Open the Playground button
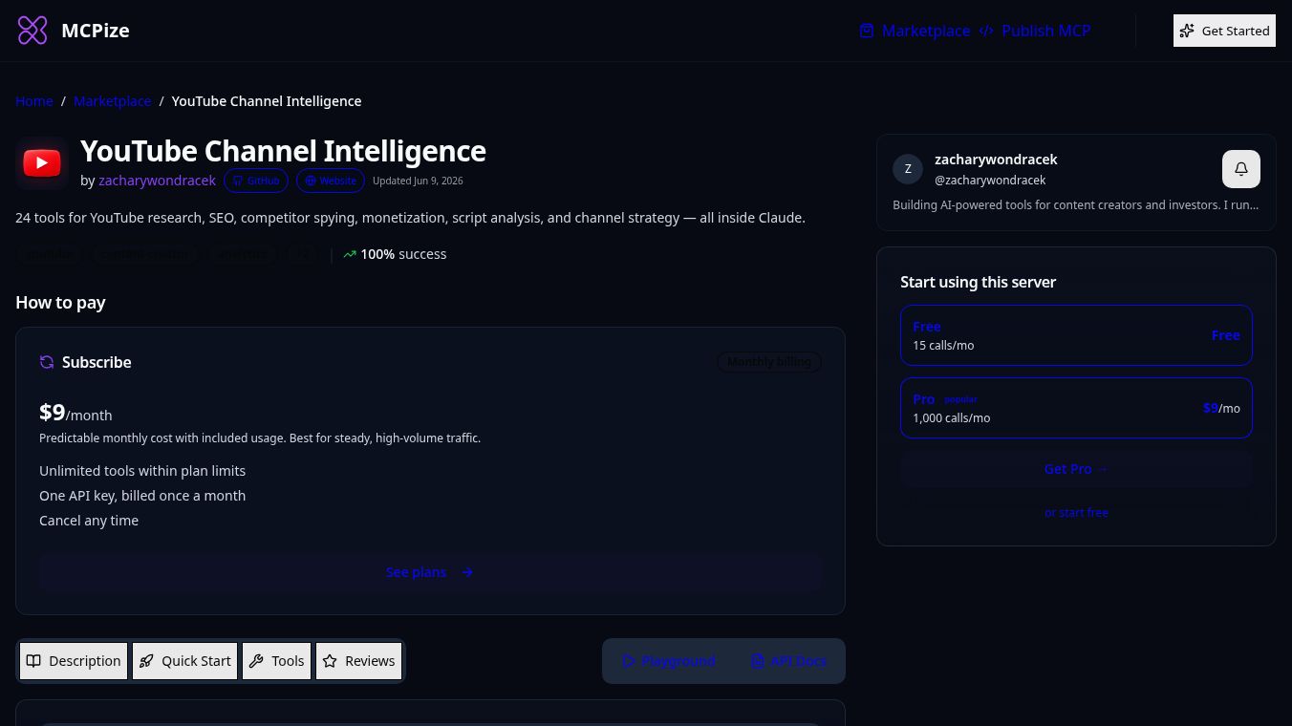The height and width of the screenshot is (726, 1292). (x=668, y=661)
